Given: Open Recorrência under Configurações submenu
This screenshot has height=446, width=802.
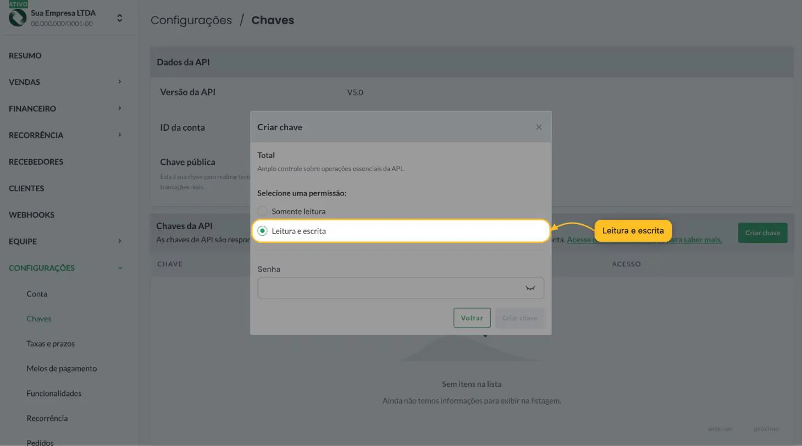Looking at the screenshot, I should click(x=47, y=418).
